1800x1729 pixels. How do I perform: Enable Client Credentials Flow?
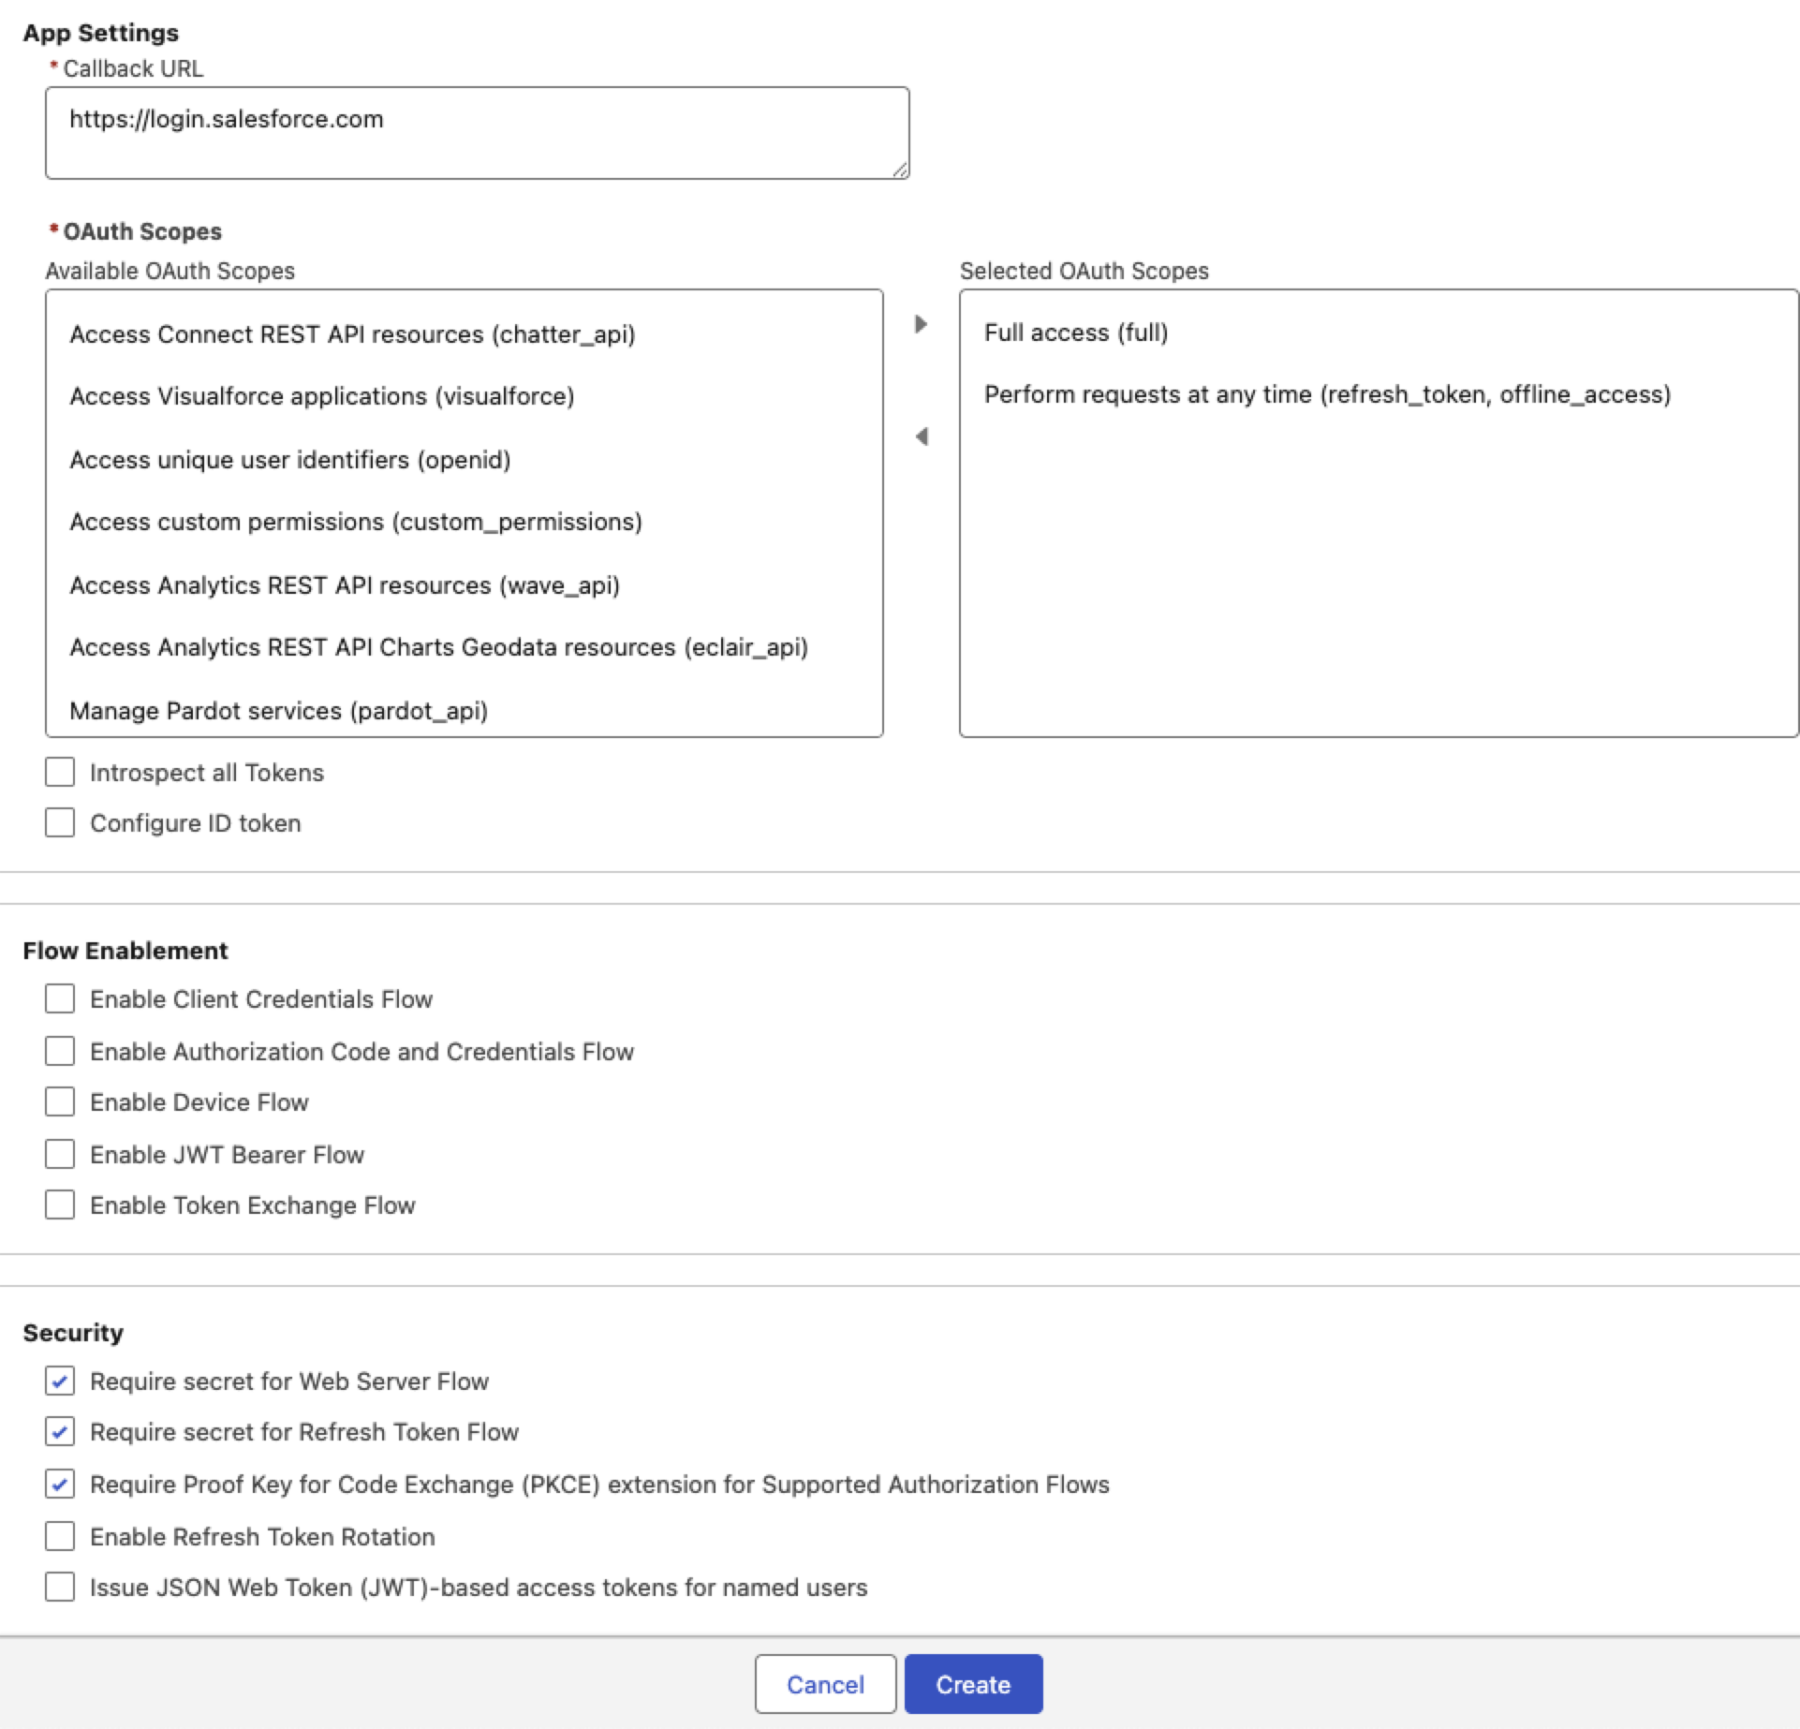coord(59,998)
